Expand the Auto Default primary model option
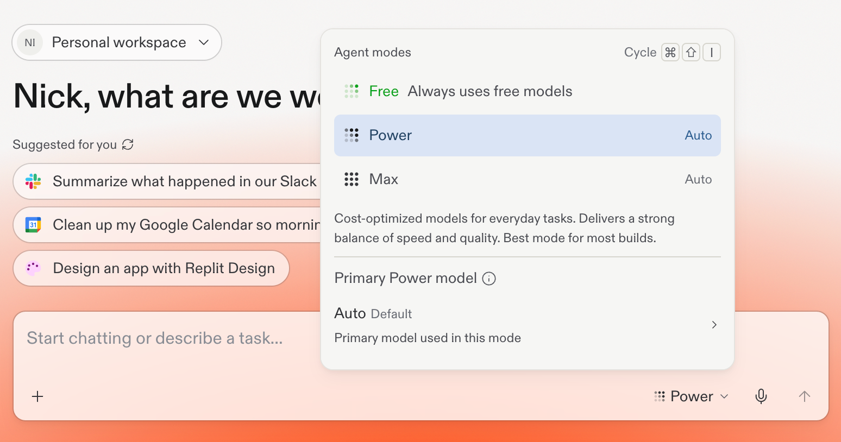 point(527,325)
